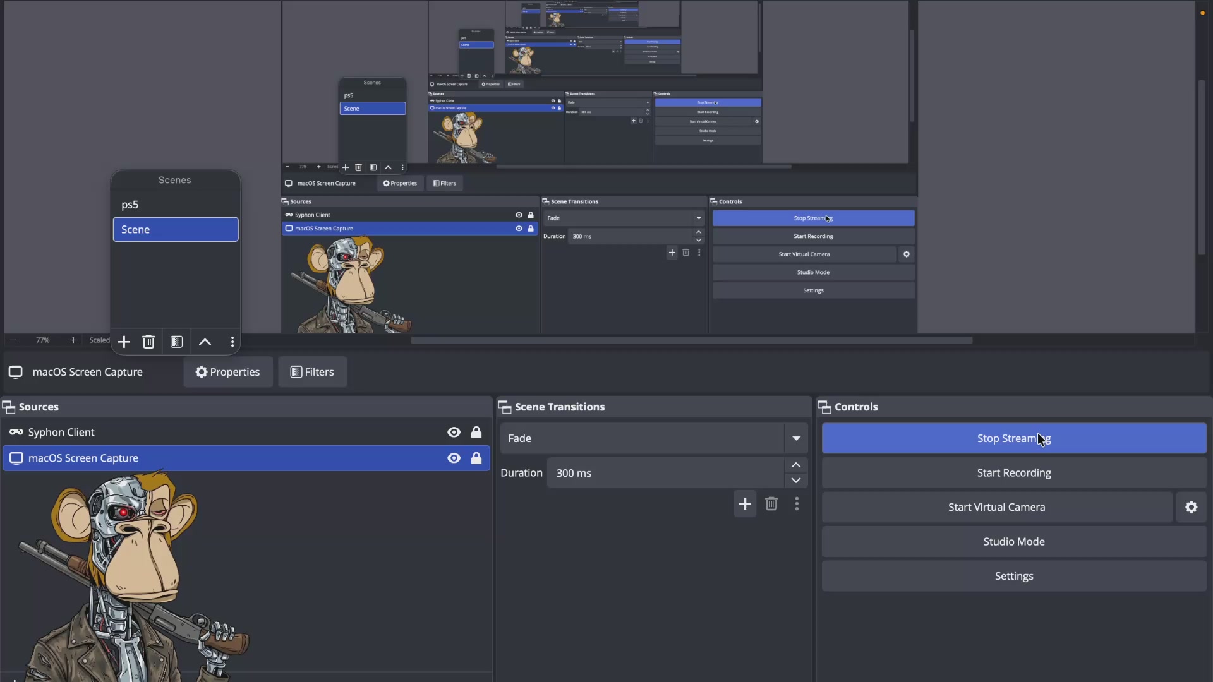Decrease transition duration with the down arrow, bottom dock

[x=796, y=481]
